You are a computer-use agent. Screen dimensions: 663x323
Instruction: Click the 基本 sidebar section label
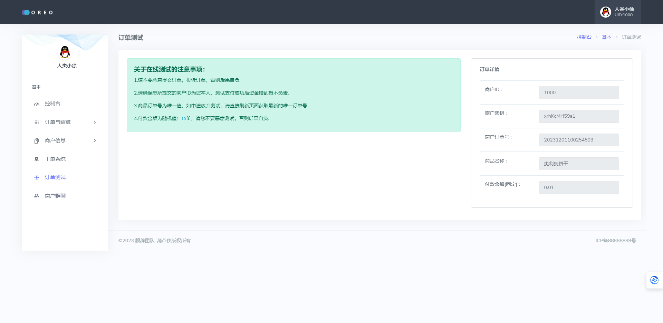(x=36, y=87)
